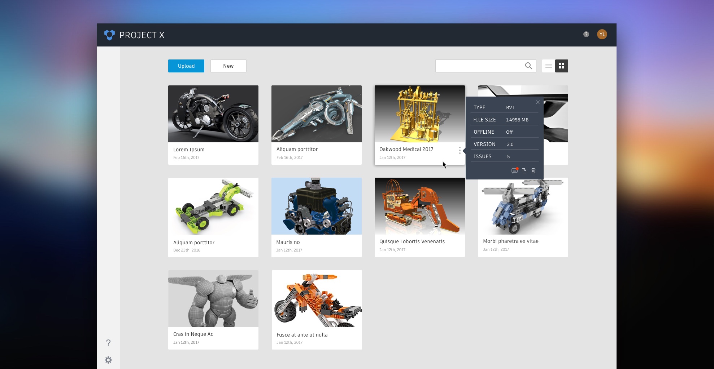
Task: Click the Project X logo icon
Action: point(109,35)
